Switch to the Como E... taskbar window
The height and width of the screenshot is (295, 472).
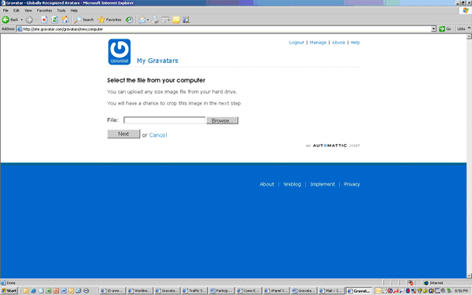249,291
